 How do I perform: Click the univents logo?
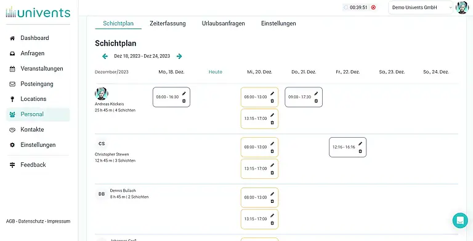pos(38,12)
